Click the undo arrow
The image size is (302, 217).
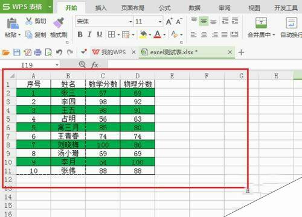(59, 52)
